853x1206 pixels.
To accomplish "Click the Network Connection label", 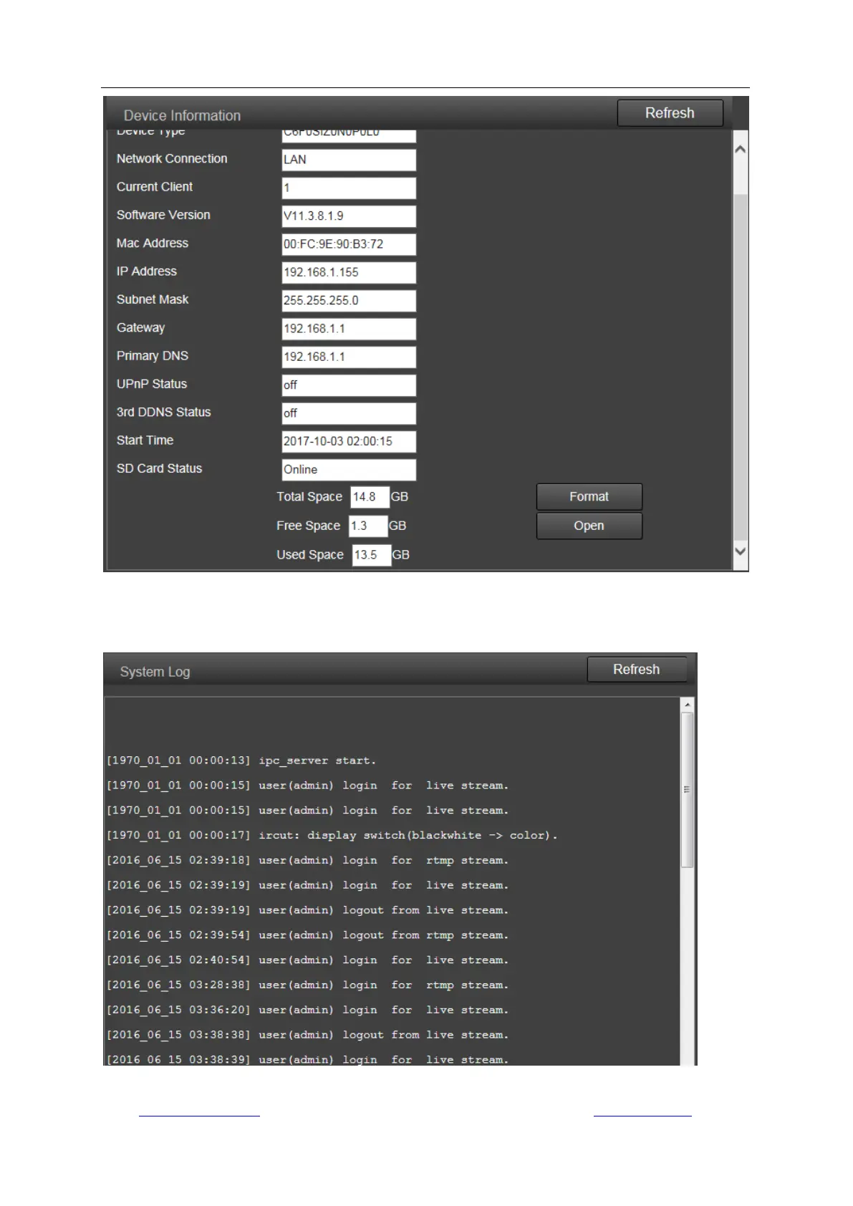I will click(172, 159).
